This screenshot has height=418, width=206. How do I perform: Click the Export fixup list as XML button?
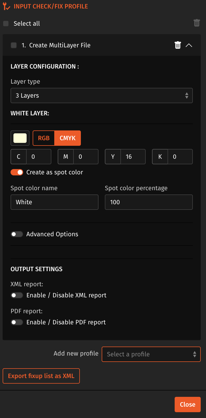pos(41,376)
